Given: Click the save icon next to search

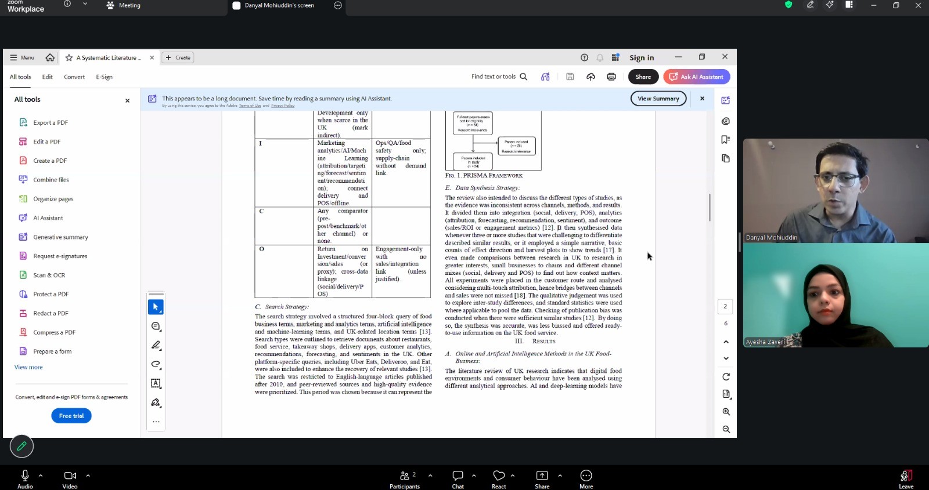Looking at the screenshot, I should pos(570,77).
